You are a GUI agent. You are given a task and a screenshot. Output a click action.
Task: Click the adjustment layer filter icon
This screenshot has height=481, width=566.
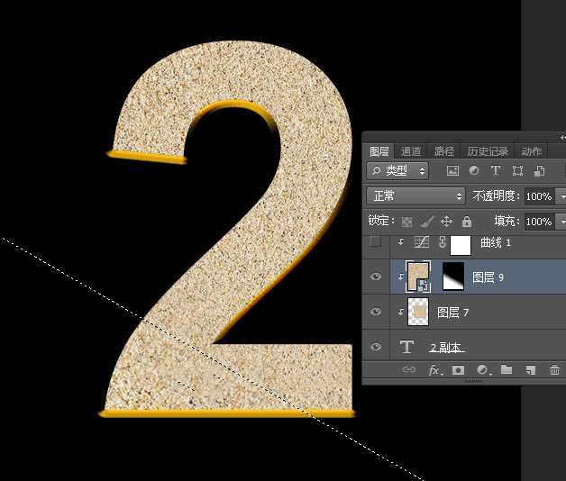coord(474,170)
